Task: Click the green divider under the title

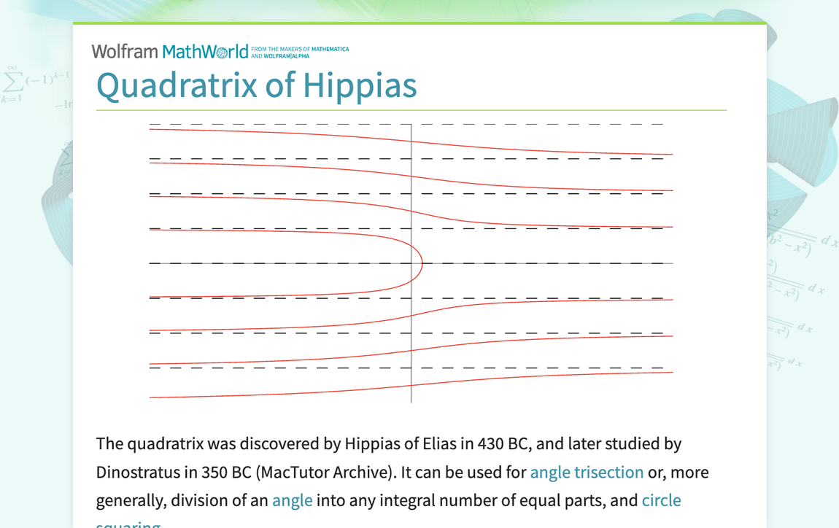Action: 411,110
